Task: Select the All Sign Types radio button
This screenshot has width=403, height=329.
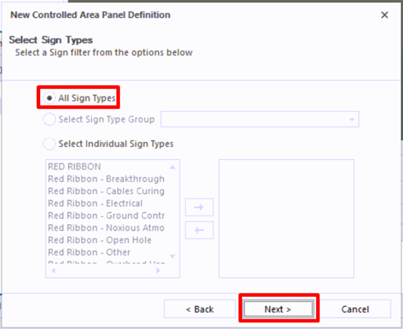Action: coord(50,98)
